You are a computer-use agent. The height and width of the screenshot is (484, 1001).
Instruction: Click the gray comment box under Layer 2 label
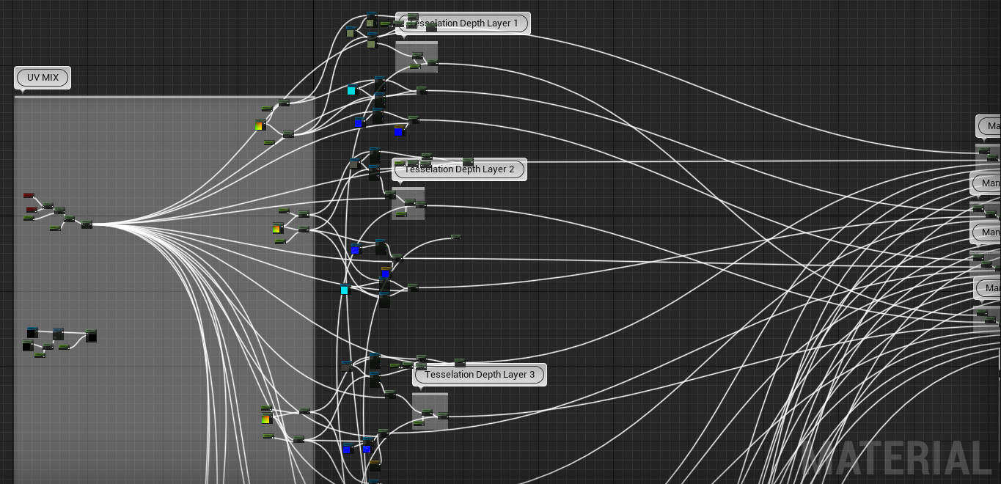408,204
